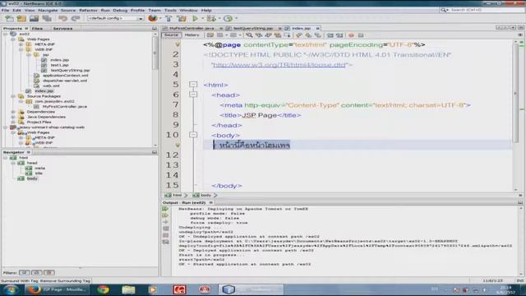
Task: Click the Find Selection magnifier icon in editor
Action: (249, 35)
